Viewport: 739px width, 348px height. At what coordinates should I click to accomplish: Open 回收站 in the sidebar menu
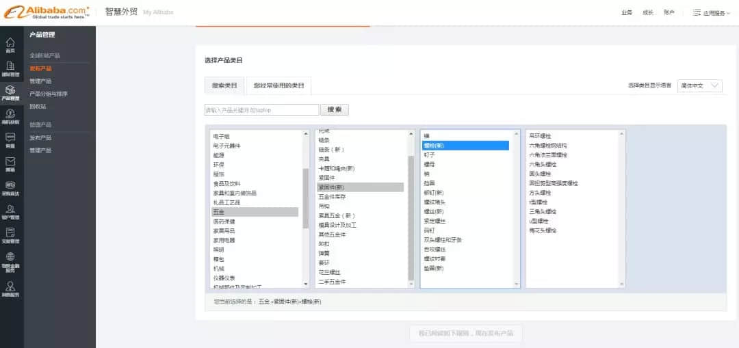tap(38, 106)
